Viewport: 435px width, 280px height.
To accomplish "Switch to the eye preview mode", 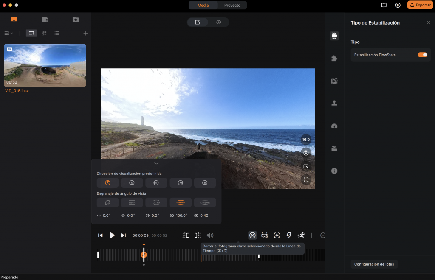I will click(219, 22).
